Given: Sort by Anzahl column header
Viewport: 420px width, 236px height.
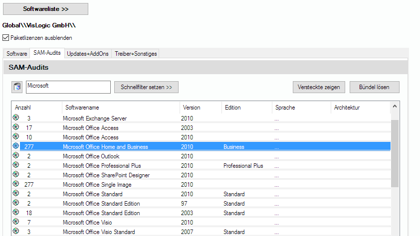Looking at the screenshot, I should (x=37, y=108).
